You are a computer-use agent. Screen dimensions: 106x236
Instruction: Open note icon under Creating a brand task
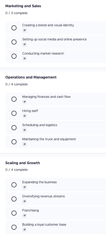point(24,30)
